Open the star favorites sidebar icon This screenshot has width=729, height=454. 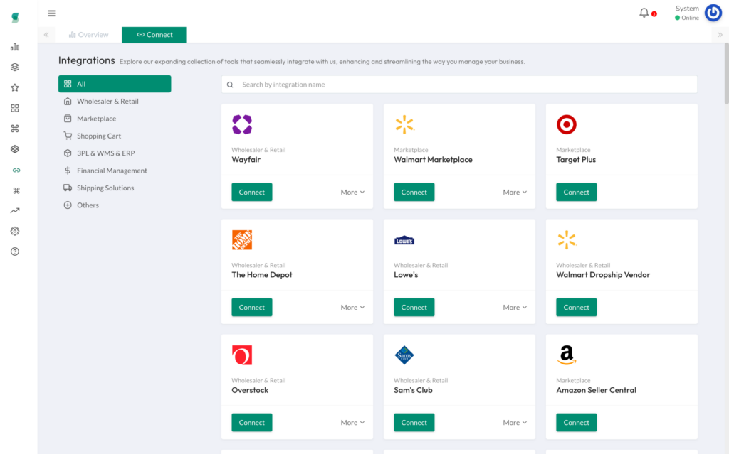tap(15, 87)
